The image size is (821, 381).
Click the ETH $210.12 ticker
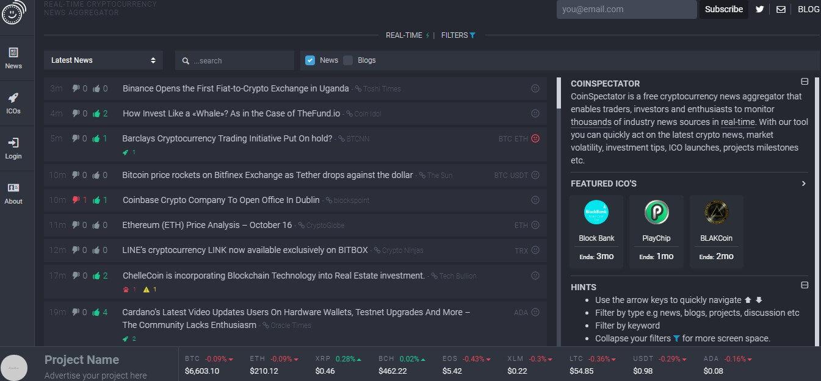274,365
